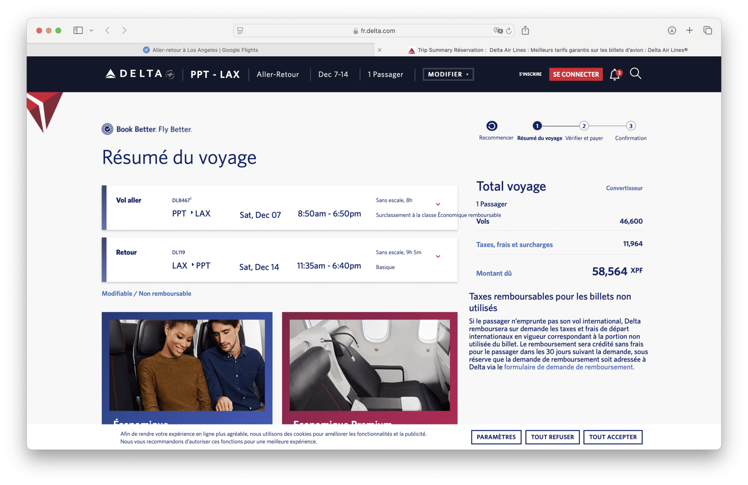This screenshot has width=748, height=485.
Task: Click the Surclassement à la classe Économique text
Action: click(x=438, y=215)
